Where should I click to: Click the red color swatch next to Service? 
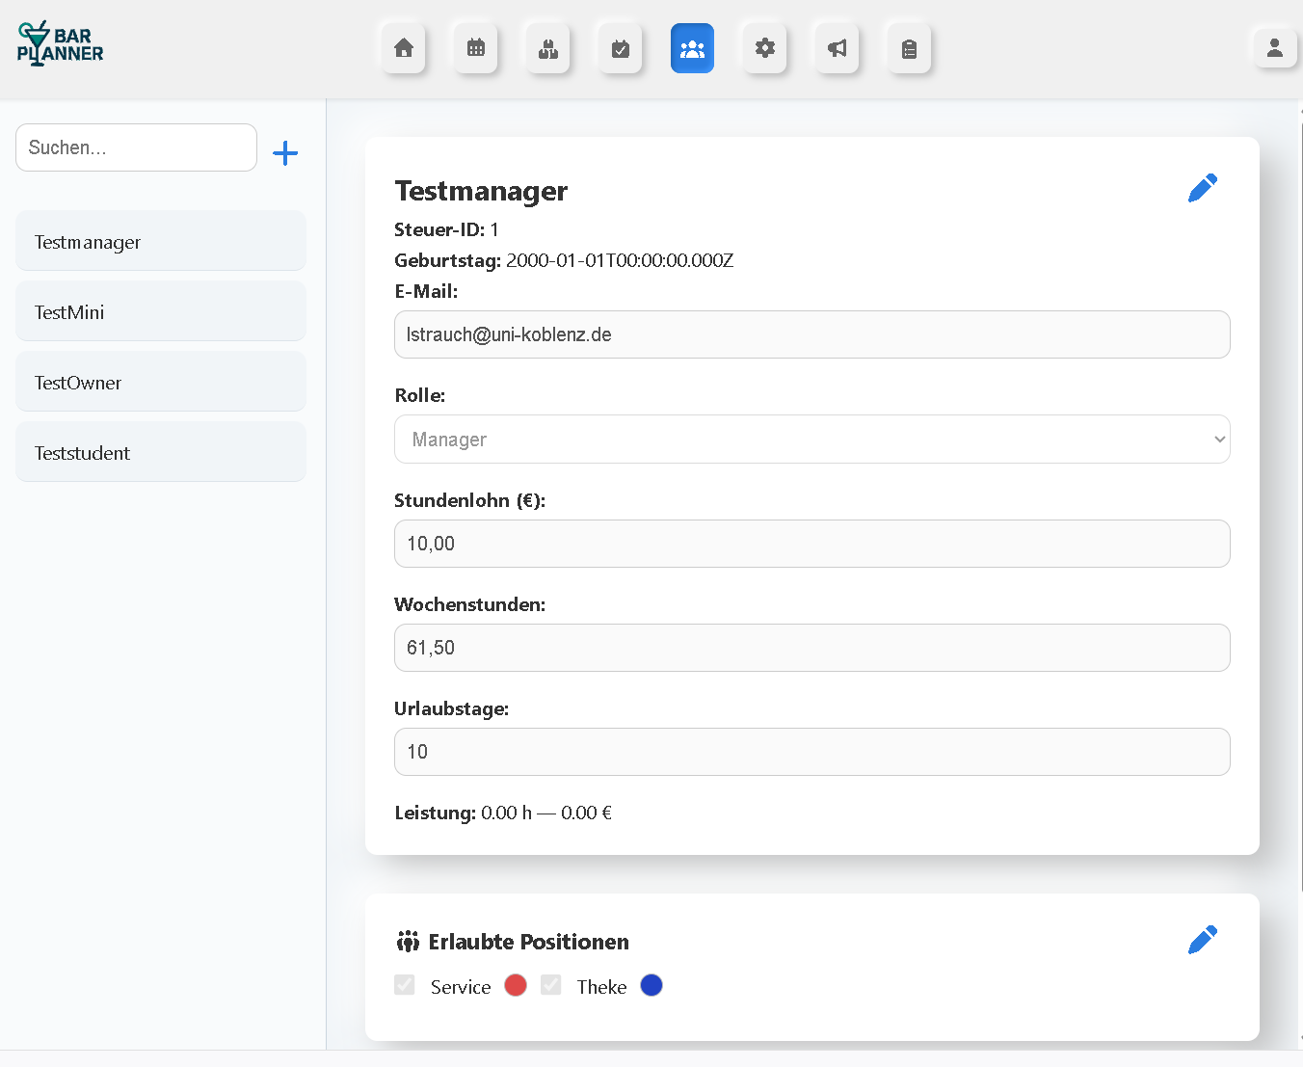pos(516,985)
